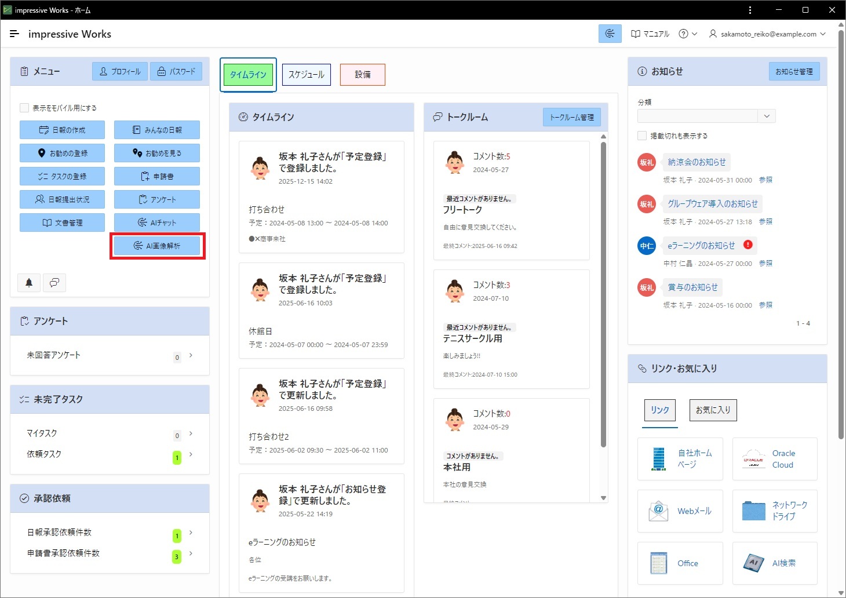The width and height of the screenshot is (846, 598).
Task: Open the title bar three-dot menu
Action: pyautogui.click(x=750, y=10)
